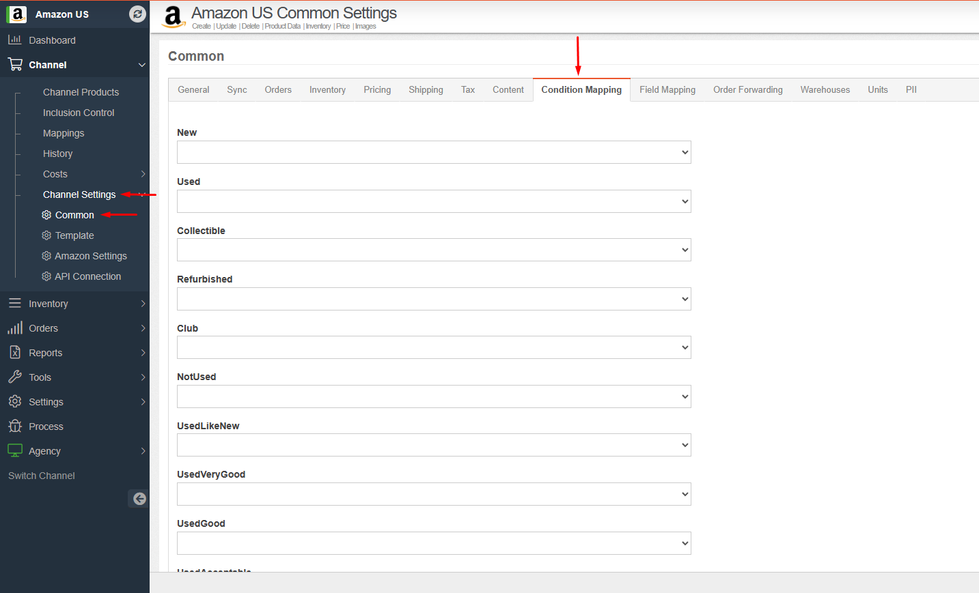Image resolution: width=979 pixels, height=593 pixels.
Task: Switch to the Warehouses tab
Action: tap(825, 89)
